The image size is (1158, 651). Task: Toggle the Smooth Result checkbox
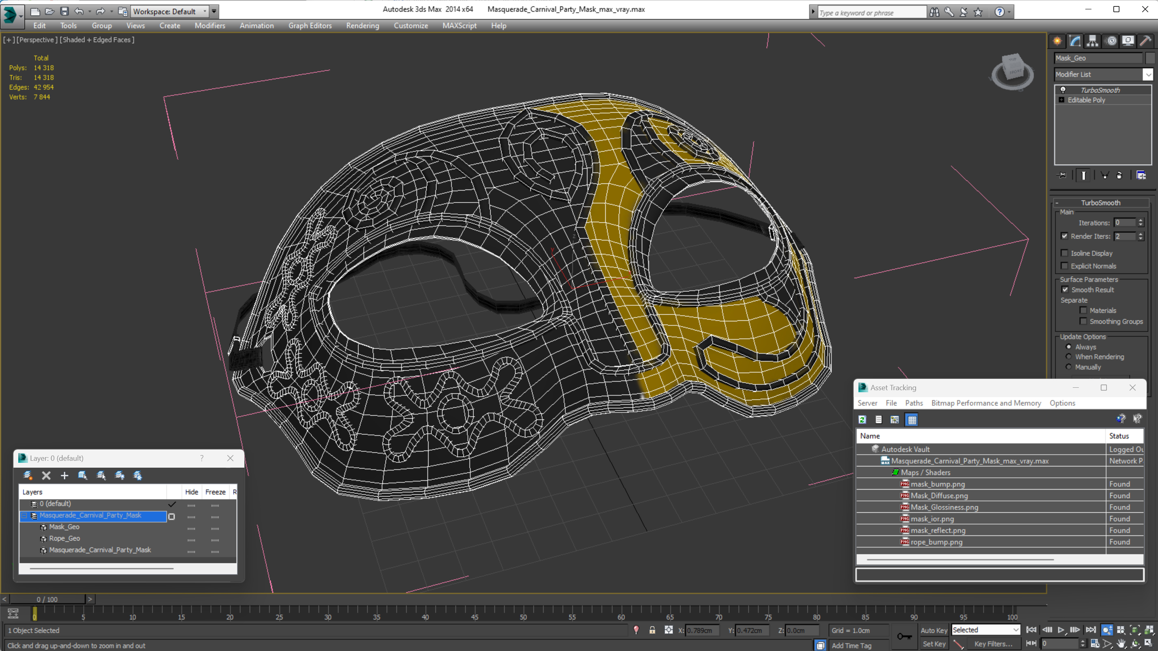click(x=1065, y=289)
